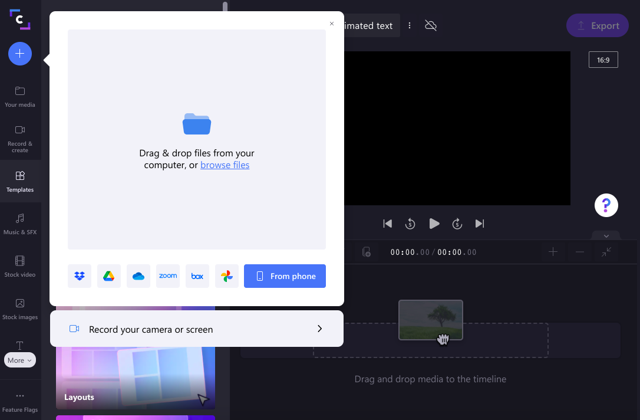Expand Record your camera or screen

tap(197, 329)
